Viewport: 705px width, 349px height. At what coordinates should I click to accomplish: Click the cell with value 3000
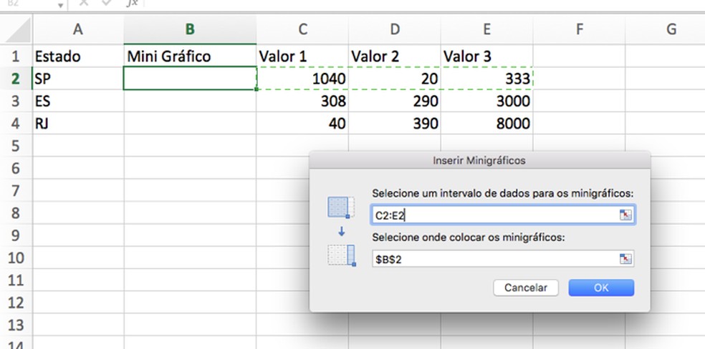click(x=487, y=101)
